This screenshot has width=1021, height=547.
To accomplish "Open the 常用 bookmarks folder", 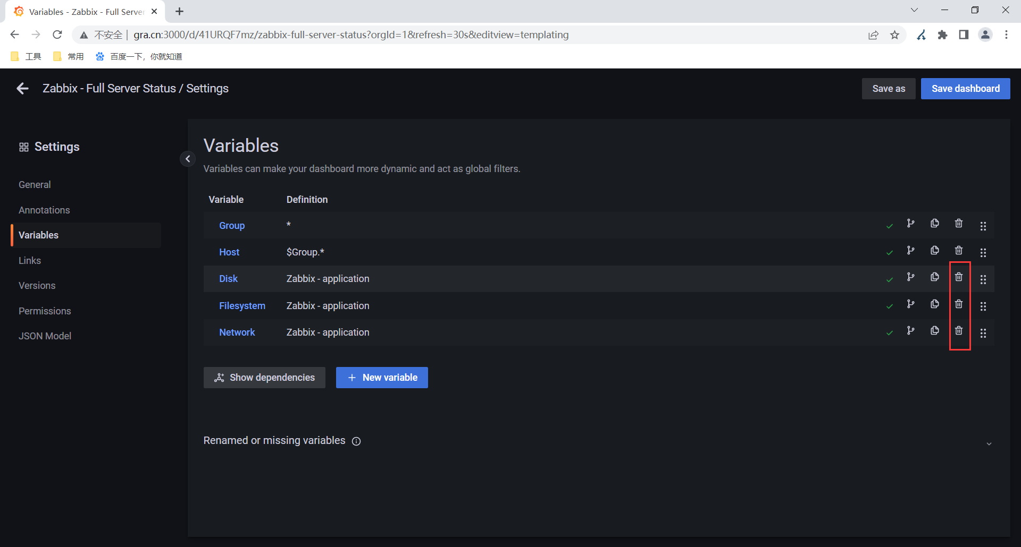I will (x=69, y=57).
